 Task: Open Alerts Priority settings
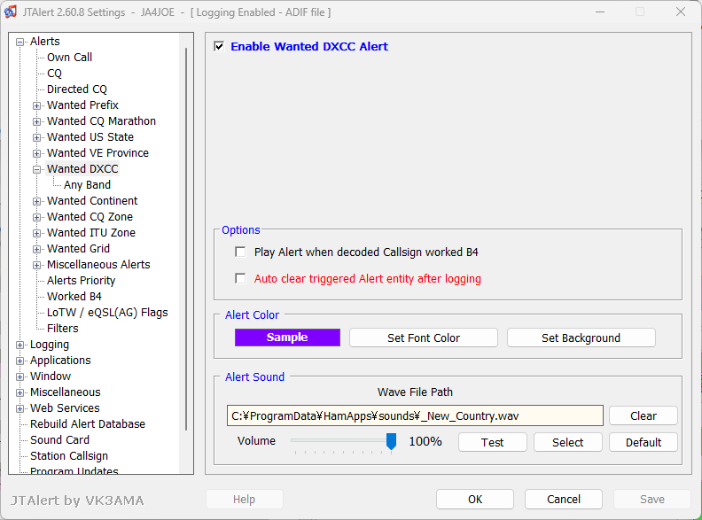coord(81,281)
